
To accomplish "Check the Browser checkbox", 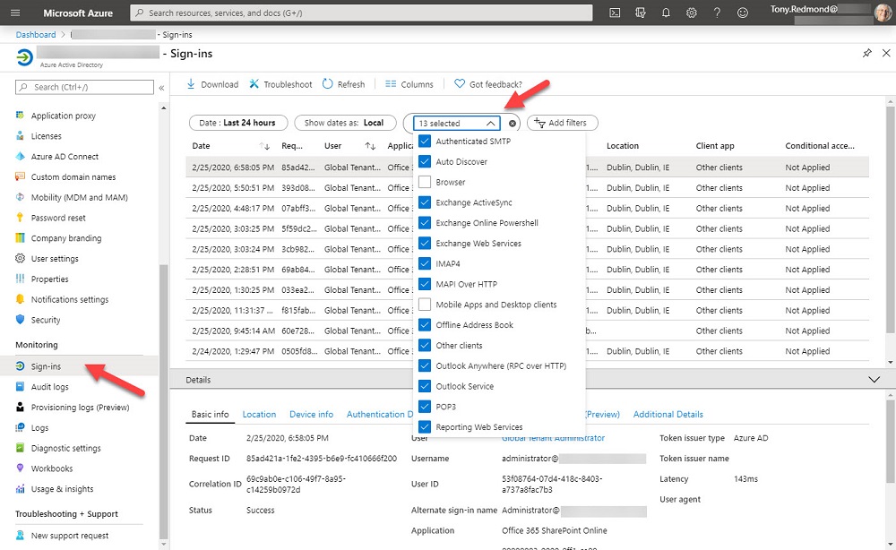I will (425, 182).
